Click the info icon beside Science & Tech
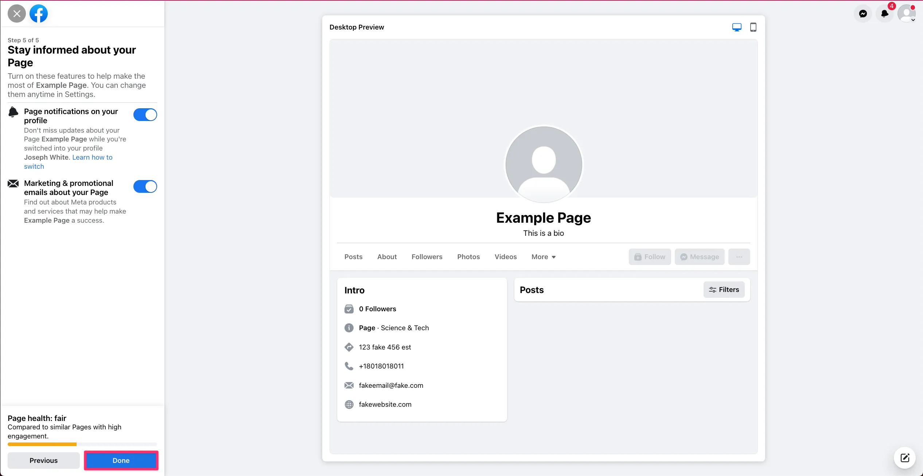This screenshot has width=923, height=476. coord(349,328)
